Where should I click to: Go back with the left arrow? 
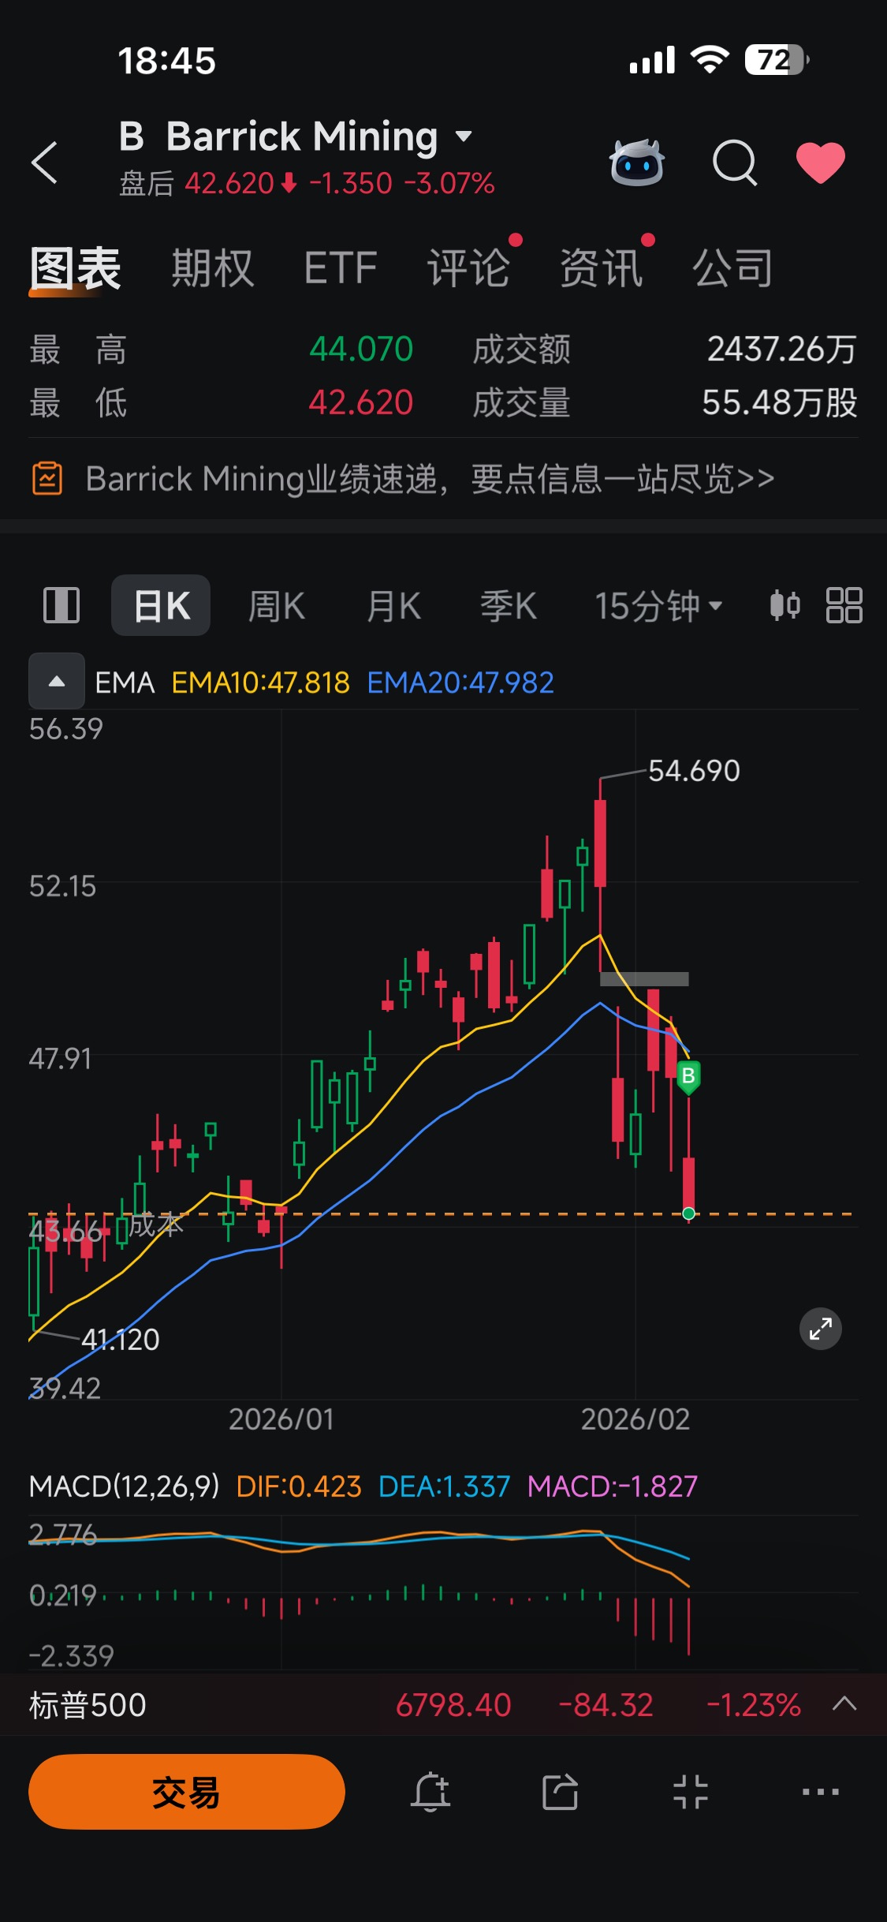click(45, 163)
